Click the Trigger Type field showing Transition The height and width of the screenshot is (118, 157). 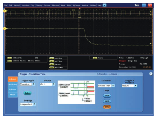click(26, 84)
